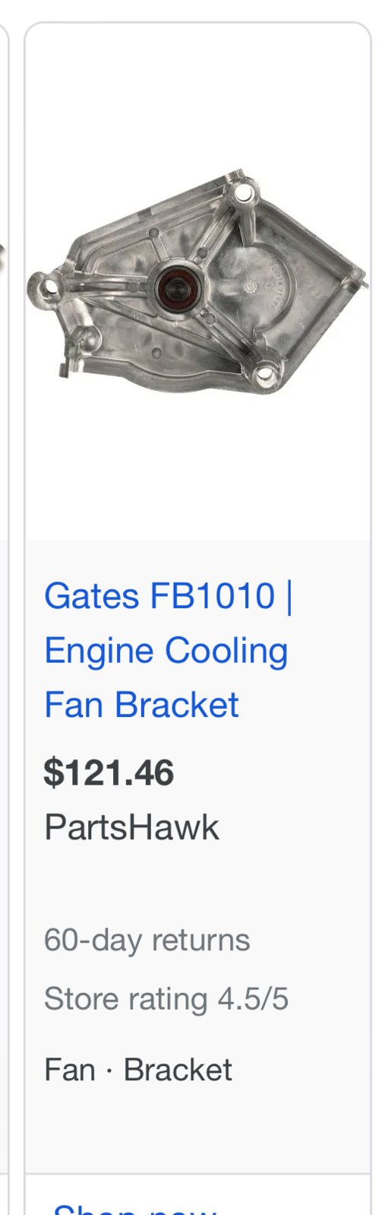The width and height of the screenshot is (379, 1215).
Task: Click the "Store rating 4.5/5" text
Action: tap(166, 999)
